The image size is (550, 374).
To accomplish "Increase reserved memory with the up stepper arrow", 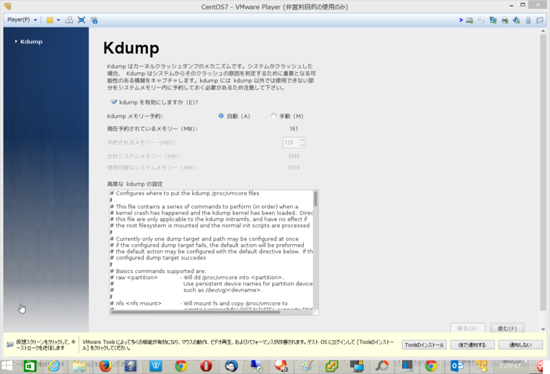I will point(302,140).
